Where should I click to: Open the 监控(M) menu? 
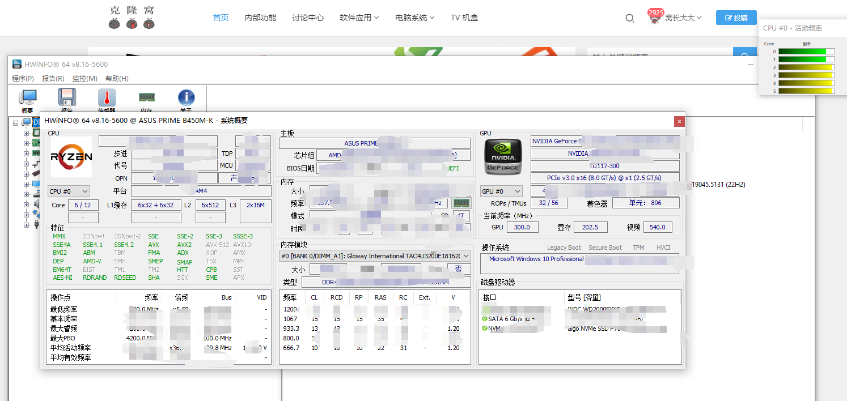85,79
